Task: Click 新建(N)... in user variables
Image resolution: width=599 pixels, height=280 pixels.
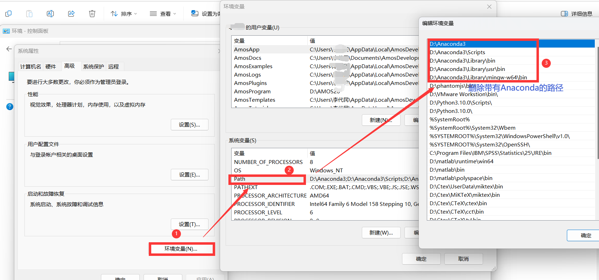Action: pos(381,120)
